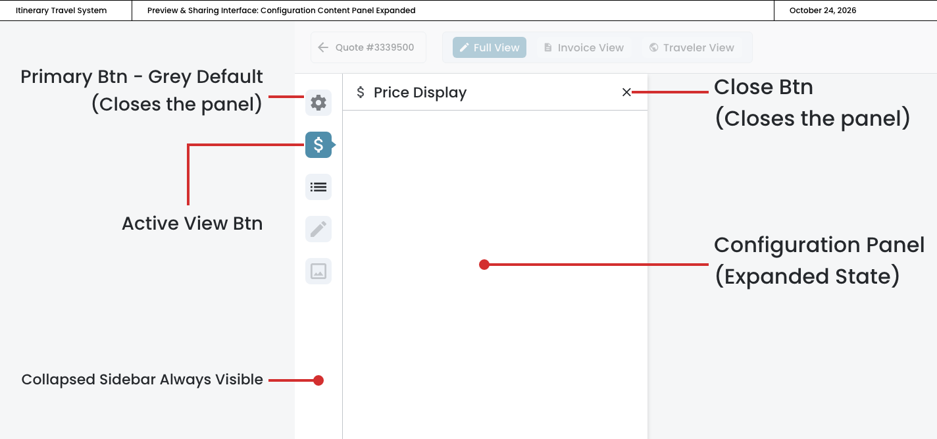Switch to the Full View tab
Viewport: 937px width, 439px height.
490,47
